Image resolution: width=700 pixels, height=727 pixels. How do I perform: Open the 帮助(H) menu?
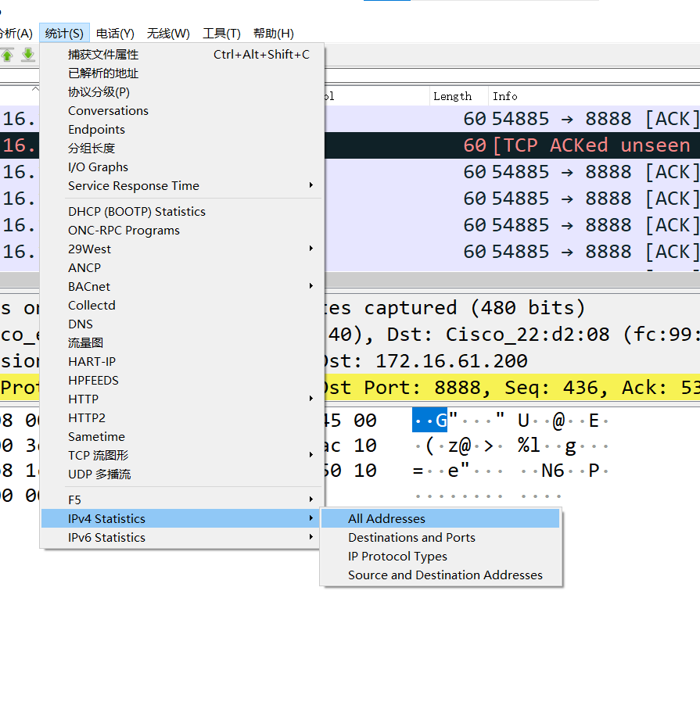click(273, 34)
